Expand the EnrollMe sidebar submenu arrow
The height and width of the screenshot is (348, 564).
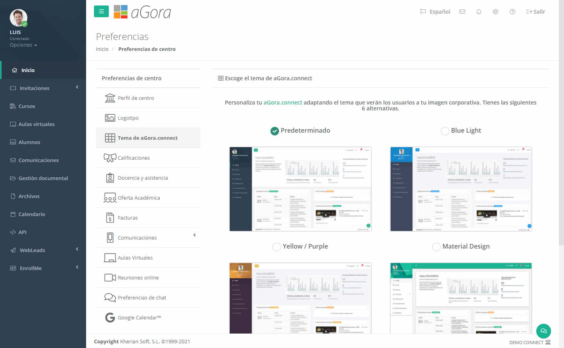77,267
